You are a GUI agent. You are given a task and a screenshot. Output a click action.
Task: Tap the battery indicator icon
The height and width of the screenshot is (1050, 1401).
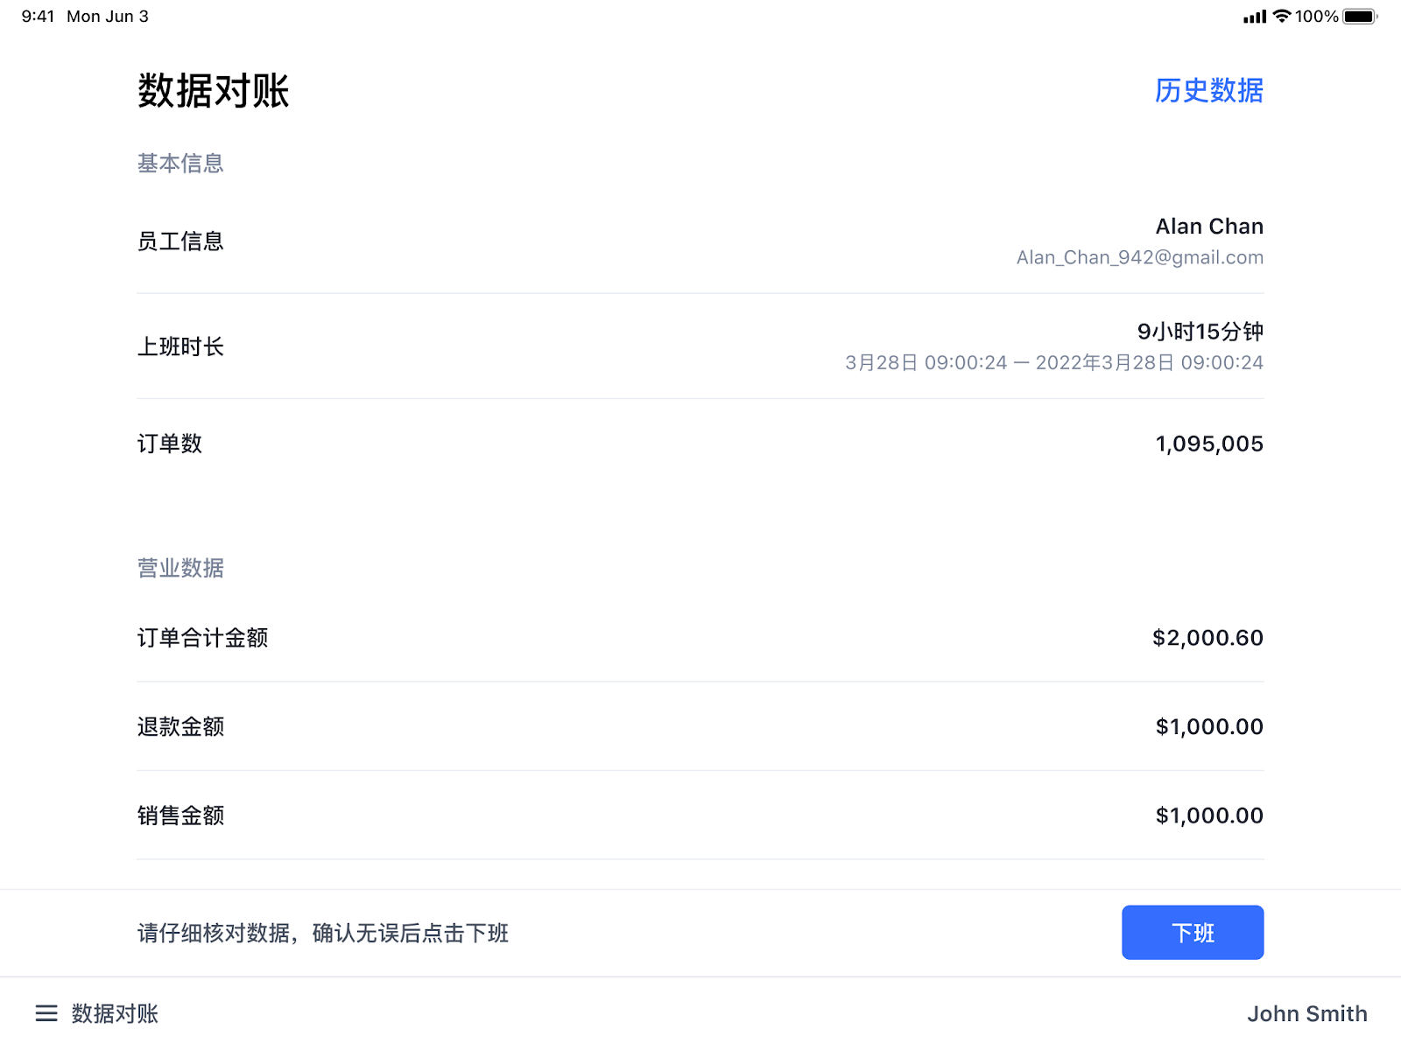coord(1359,16)
